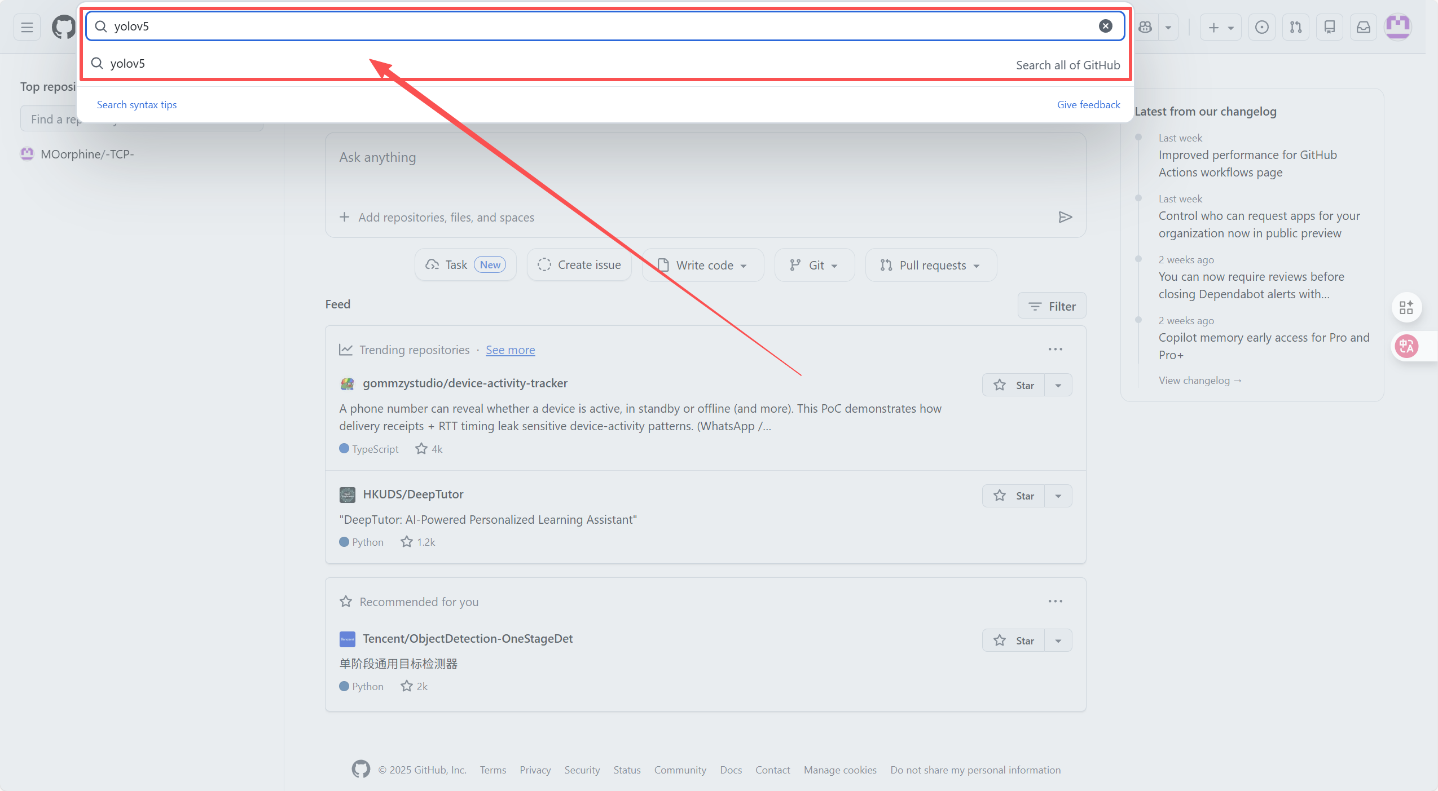1438x791 pixels.
Task: Open star list dropdown for DeepTutor
Action: (1058, 496)
